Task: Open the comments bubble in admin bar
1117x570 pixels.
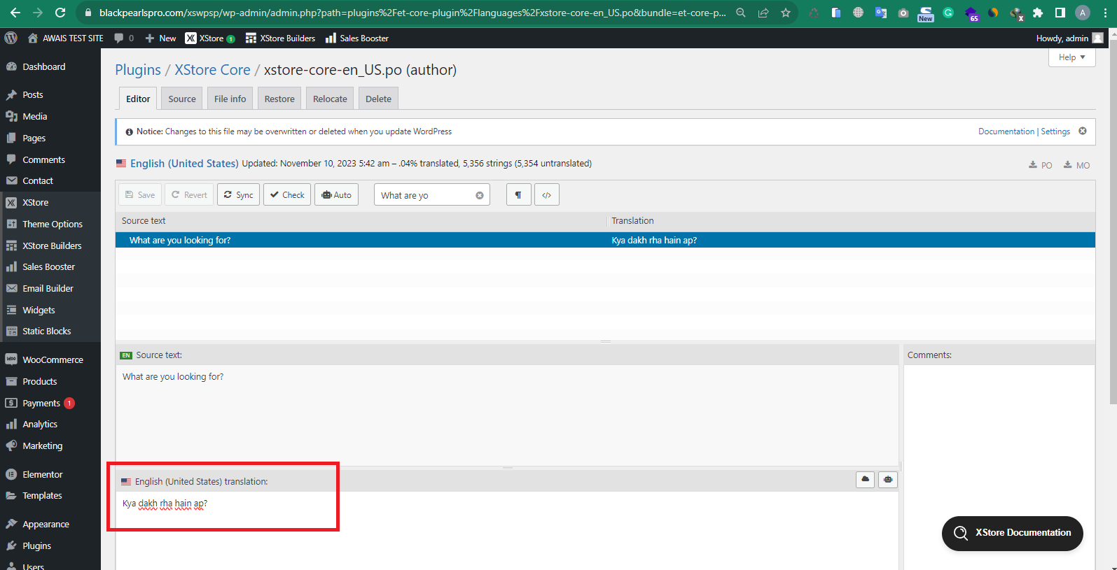Action: click(x=124, y=38)
